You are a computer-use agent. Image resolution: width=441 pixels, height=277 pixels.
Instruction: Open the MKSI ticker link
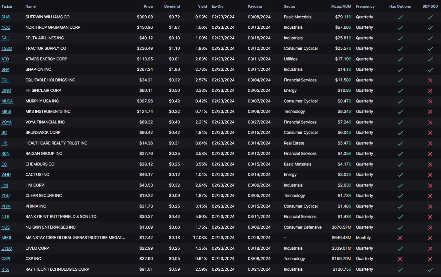click(x=6, y=111)
